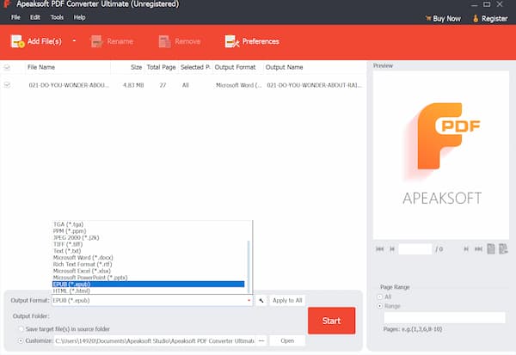
Task: Click the Apeaksoft PDF preview thumbnail
Action: click(441, 155)
